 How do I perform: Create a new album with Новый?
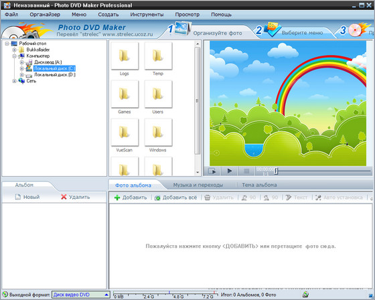pyautogui.click(x=27, y=197)
